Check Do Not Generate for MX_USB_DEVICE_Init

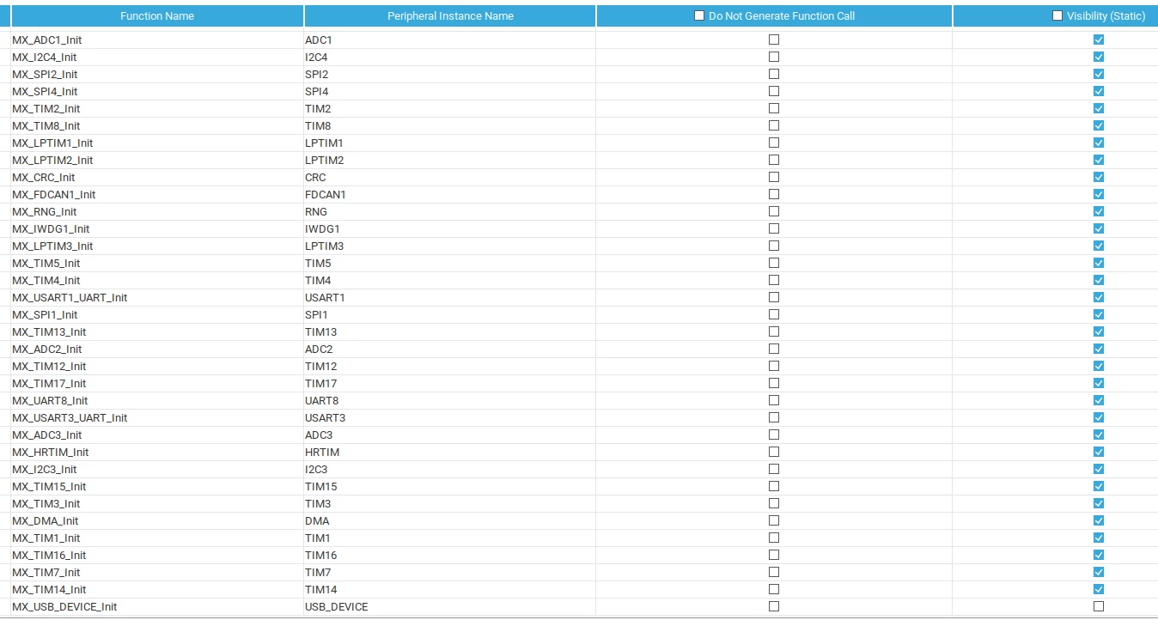(774, 606)
